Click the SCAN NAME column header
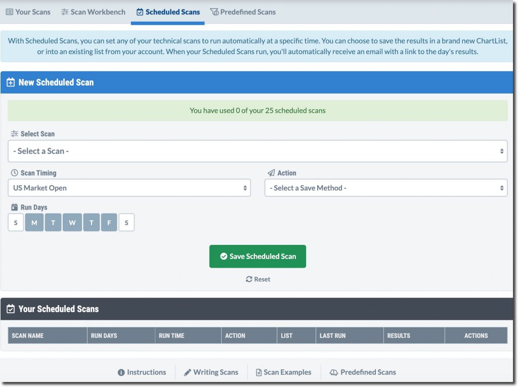Viewport: 518px width, 387px height. point(48,335)
